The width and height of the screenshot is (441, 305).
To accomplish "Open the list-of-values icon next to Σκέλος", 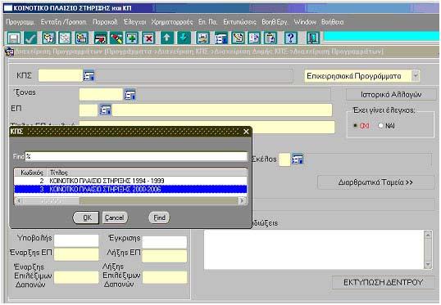I will tap(298, 159).
